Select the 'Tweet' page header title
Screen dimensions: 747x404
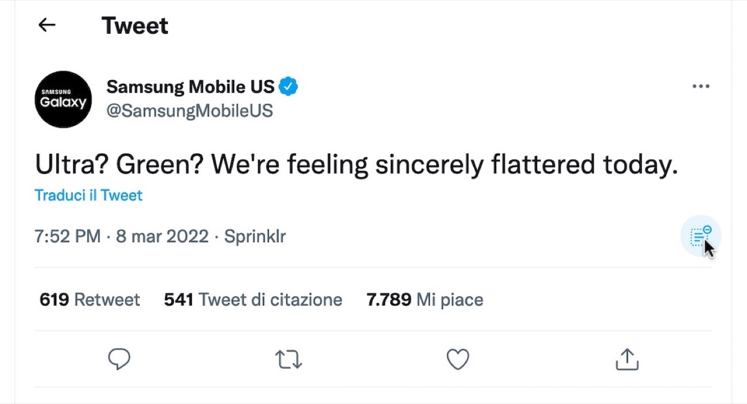[135, 25]
